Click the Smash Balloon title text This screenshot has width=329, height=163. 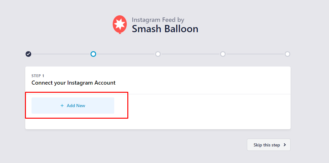click(165, 29)
